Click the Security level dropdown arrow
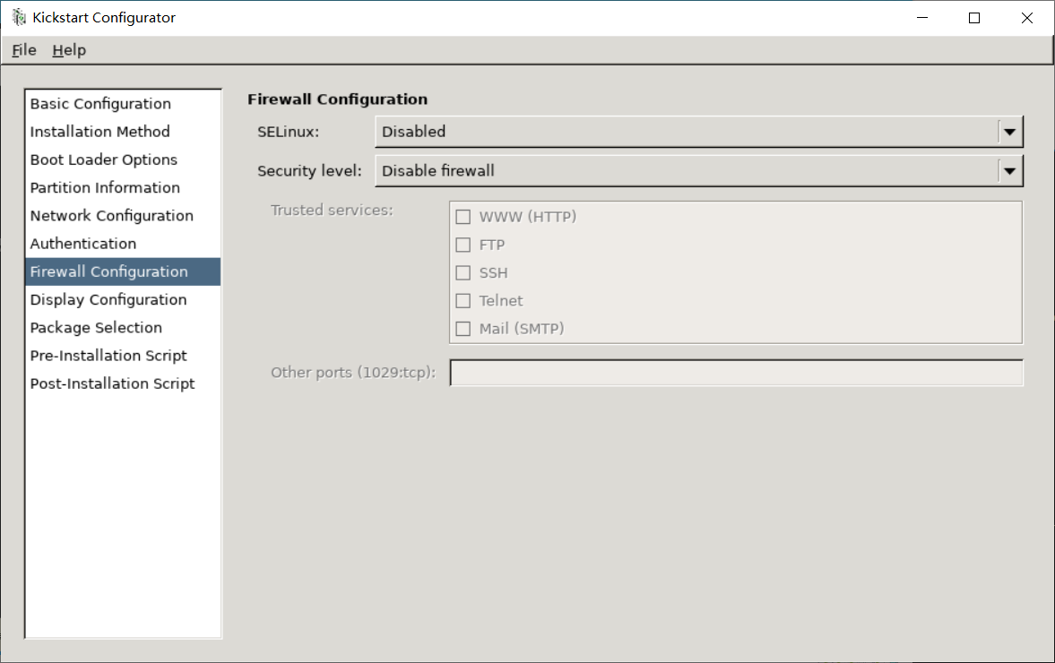 (x=1010, y=171)
